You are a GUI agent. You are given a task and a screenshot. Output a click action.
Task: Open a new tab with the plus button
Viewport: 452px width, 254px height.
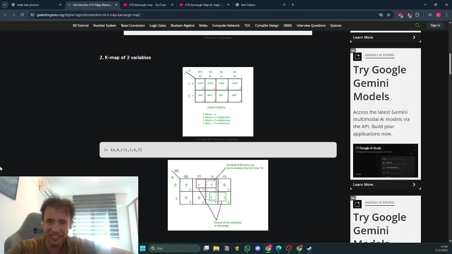click(293, 5)
